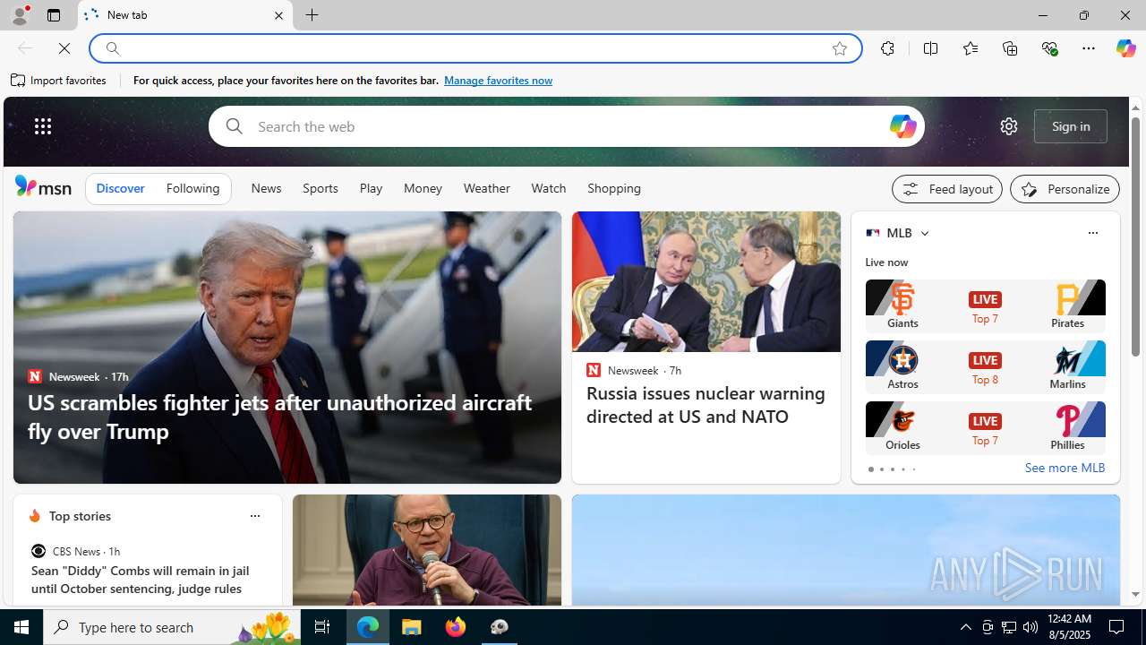Open the Edge profile icon
This screenshot has height=645, width=1146.
tap(19, 15)
